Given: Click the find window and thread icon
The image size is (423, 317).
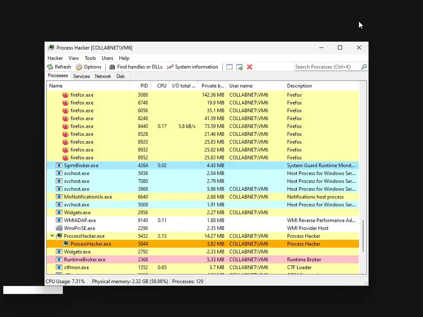Looking at the screenshot, I should tap(240, 67).
